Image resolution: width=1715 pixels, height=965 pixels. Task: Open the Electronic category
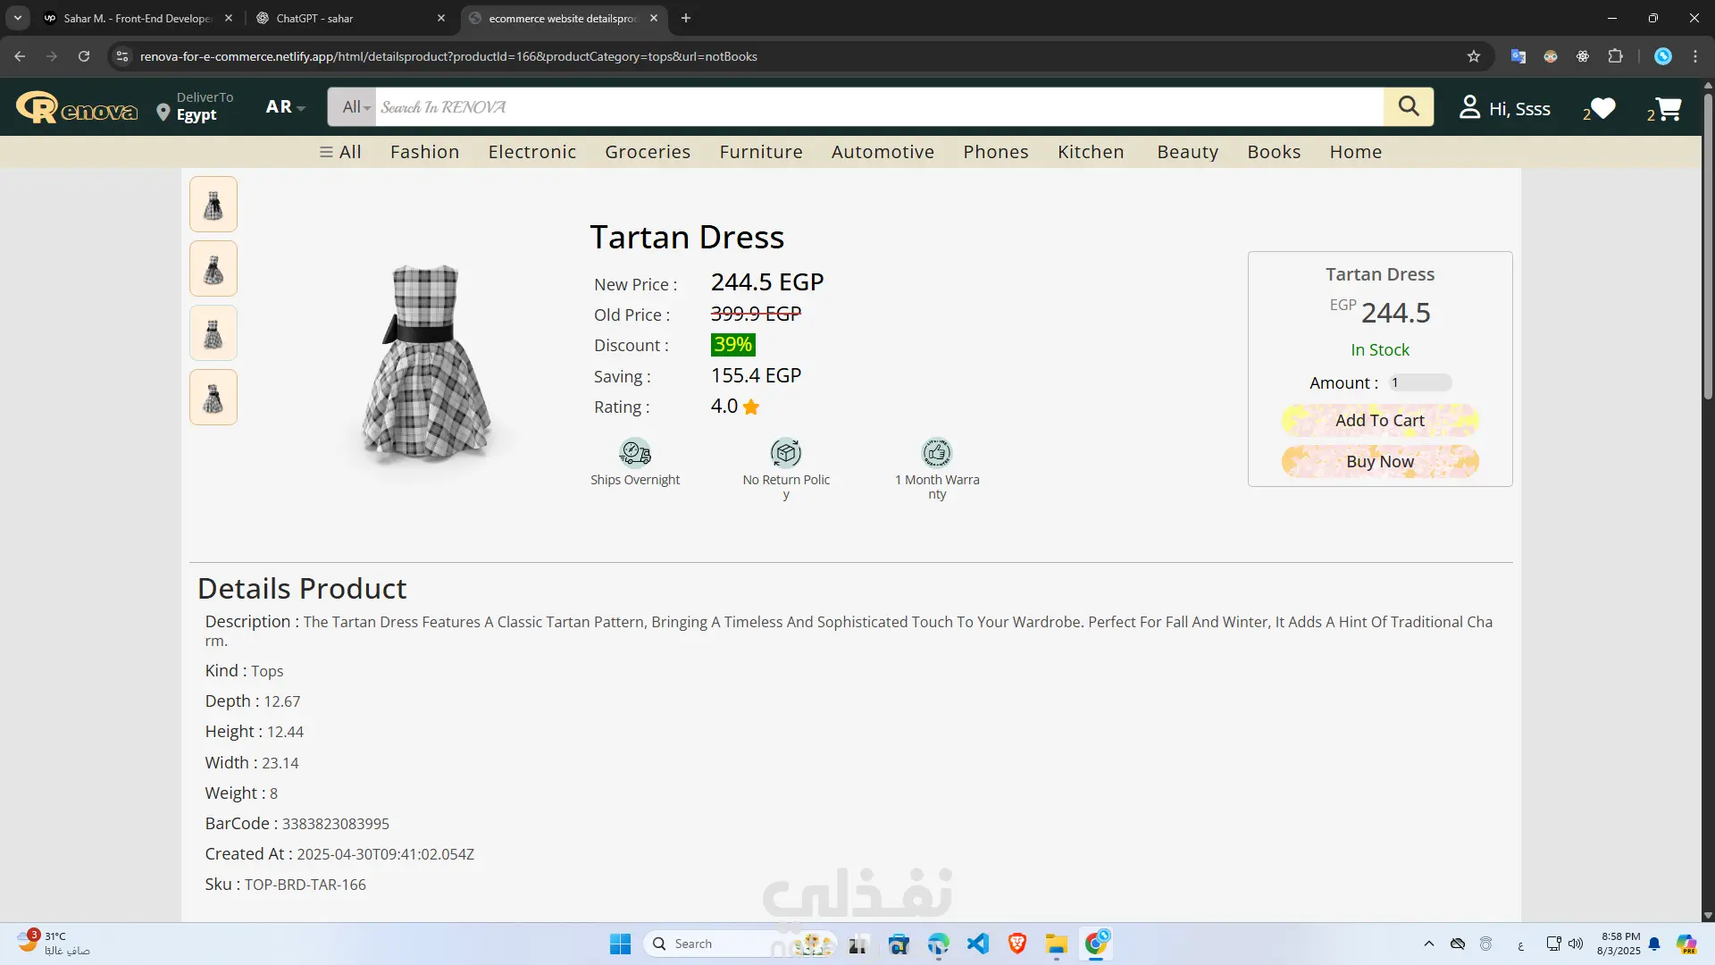(x=531, y=152)
